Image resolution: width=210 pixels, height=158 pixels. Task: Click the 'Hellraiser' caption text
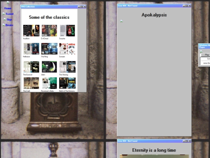point(26,57)
